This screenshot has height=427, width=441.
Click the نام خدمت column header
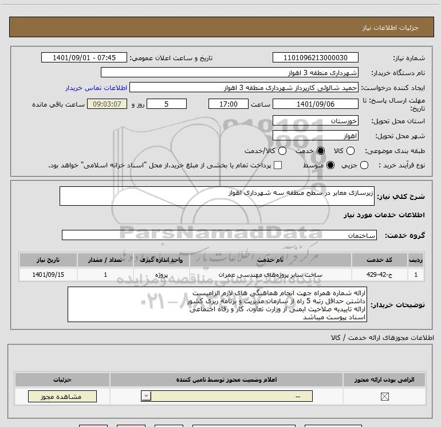(270, 260)
